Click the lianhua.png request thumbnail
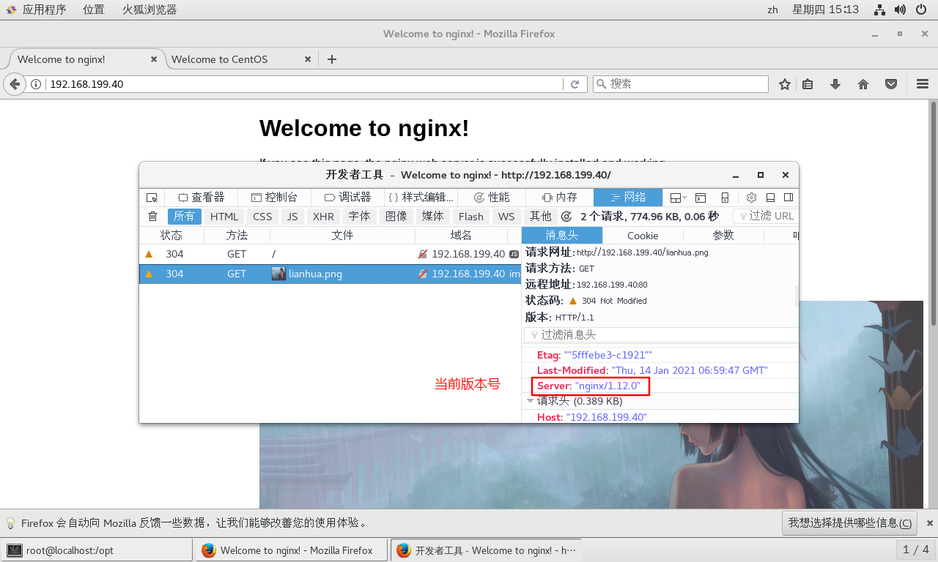Image resolution: width=938 pixels, height=562 pixels. coord(278,274)
